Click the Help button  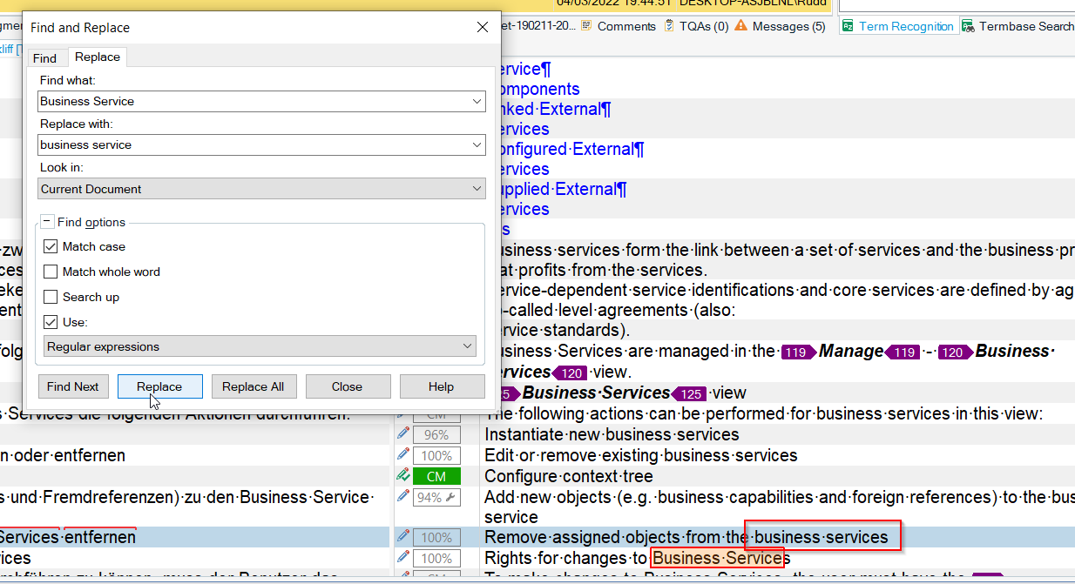pos(442,386)
